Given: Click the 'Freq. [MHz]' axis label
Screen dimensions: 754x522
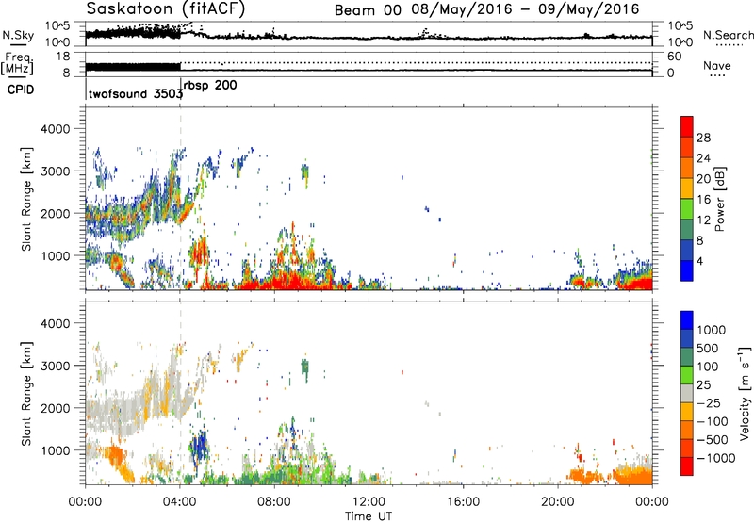Looking at the screenshot, I should 18,63.
